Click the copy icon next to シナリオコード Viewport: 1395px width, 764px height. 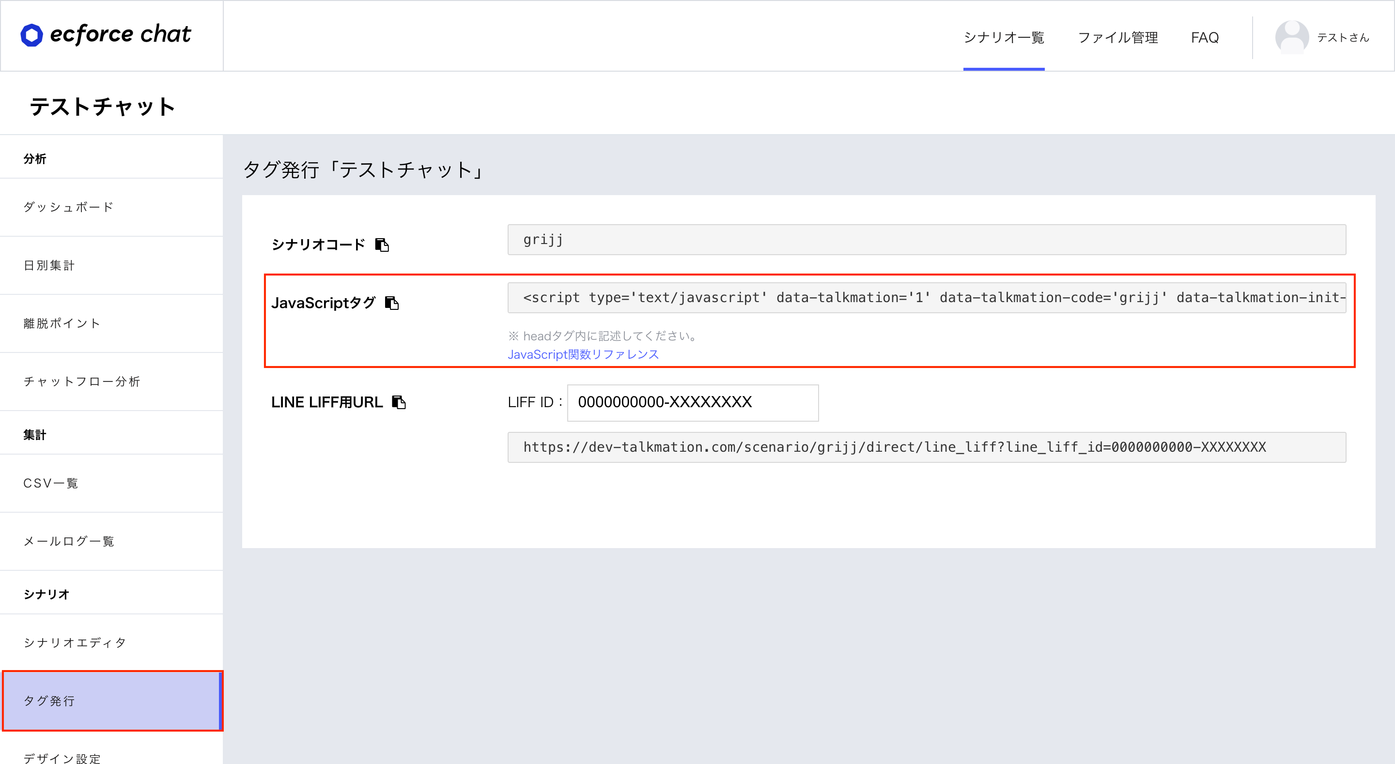tap(382, 244)
